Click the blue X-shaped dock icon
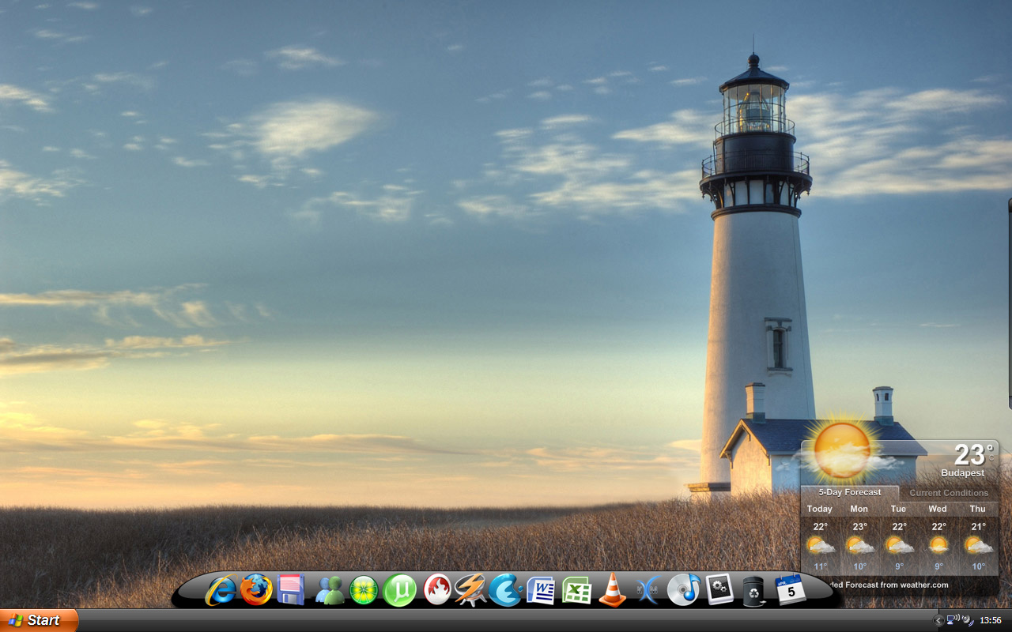 648,590
